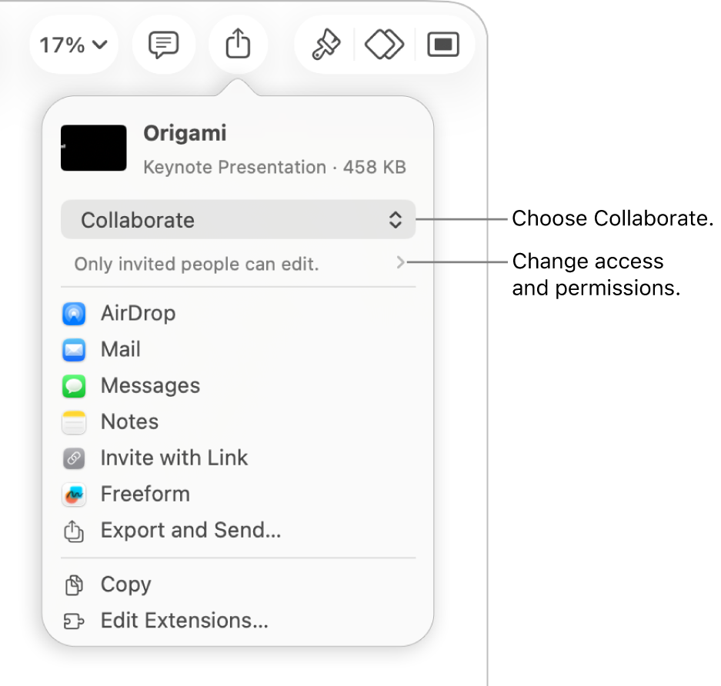This screenshot has width=721, height=686.
Task: Select the paintbrush formatting icon
Action: [325, 45]
